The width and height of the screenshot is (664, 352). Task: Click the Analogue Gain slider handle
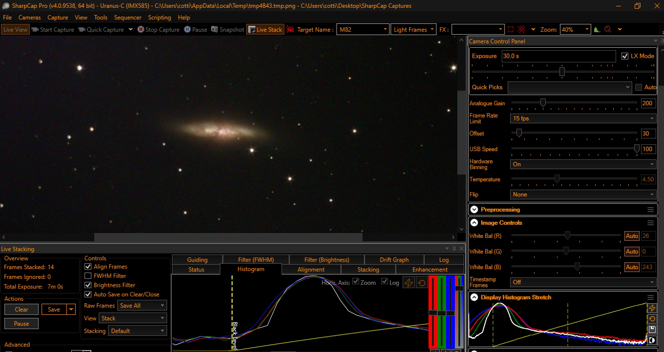pos(543,103)
